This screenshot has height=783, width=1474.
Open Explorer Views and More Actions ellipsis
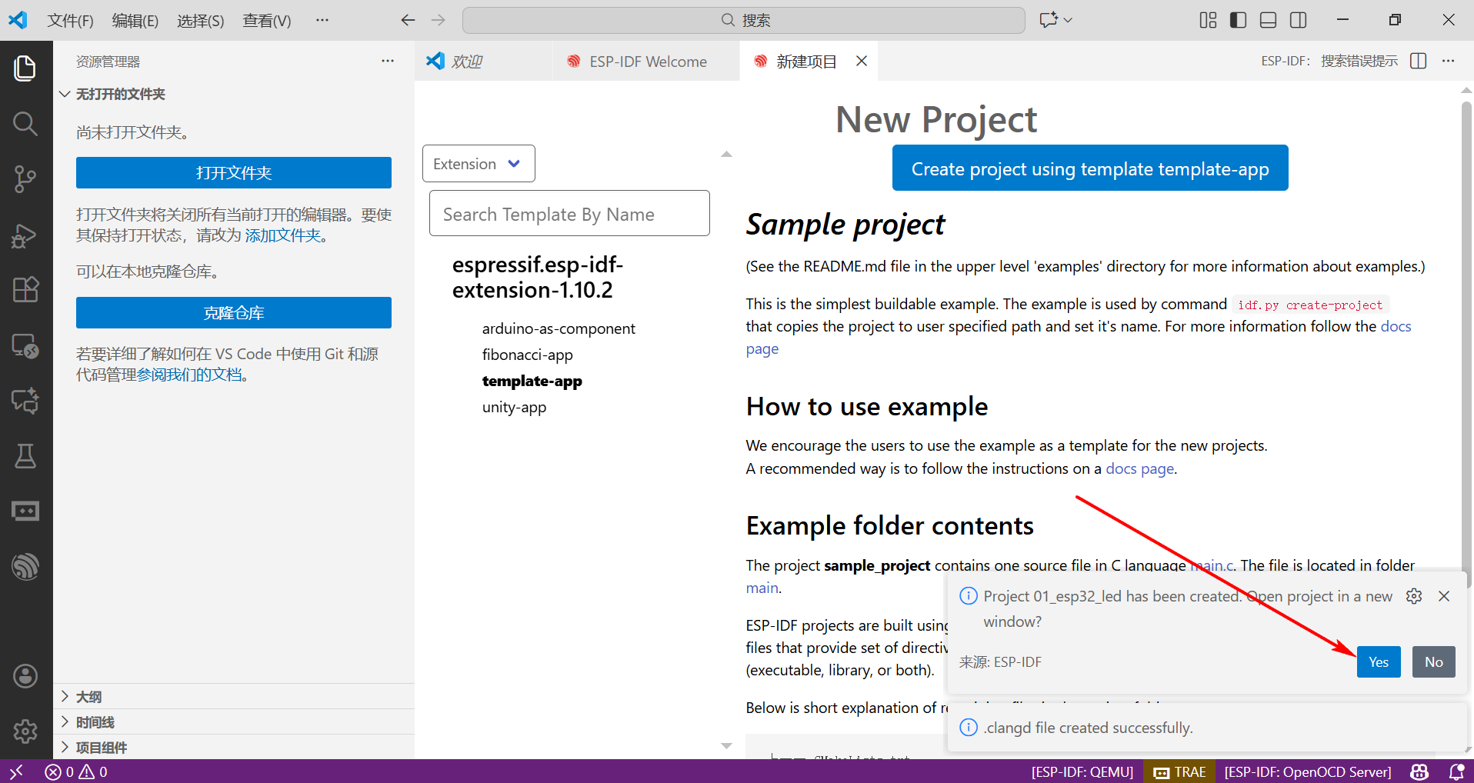point(388,61)
